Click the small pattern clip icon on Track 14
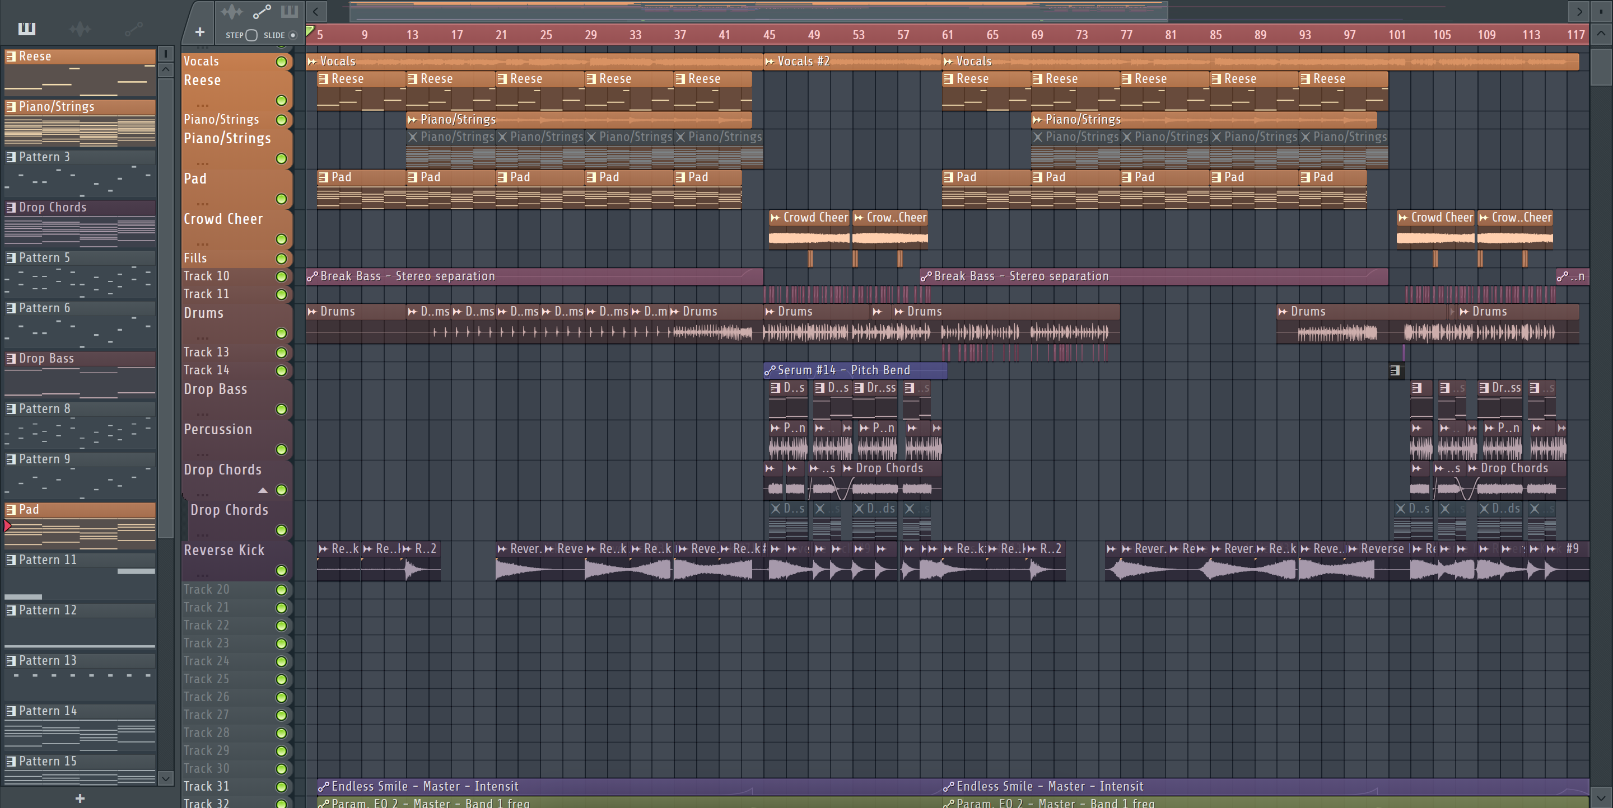Screen dimensions: 1613x808 pyautogui.click(x=1395, y=370)
